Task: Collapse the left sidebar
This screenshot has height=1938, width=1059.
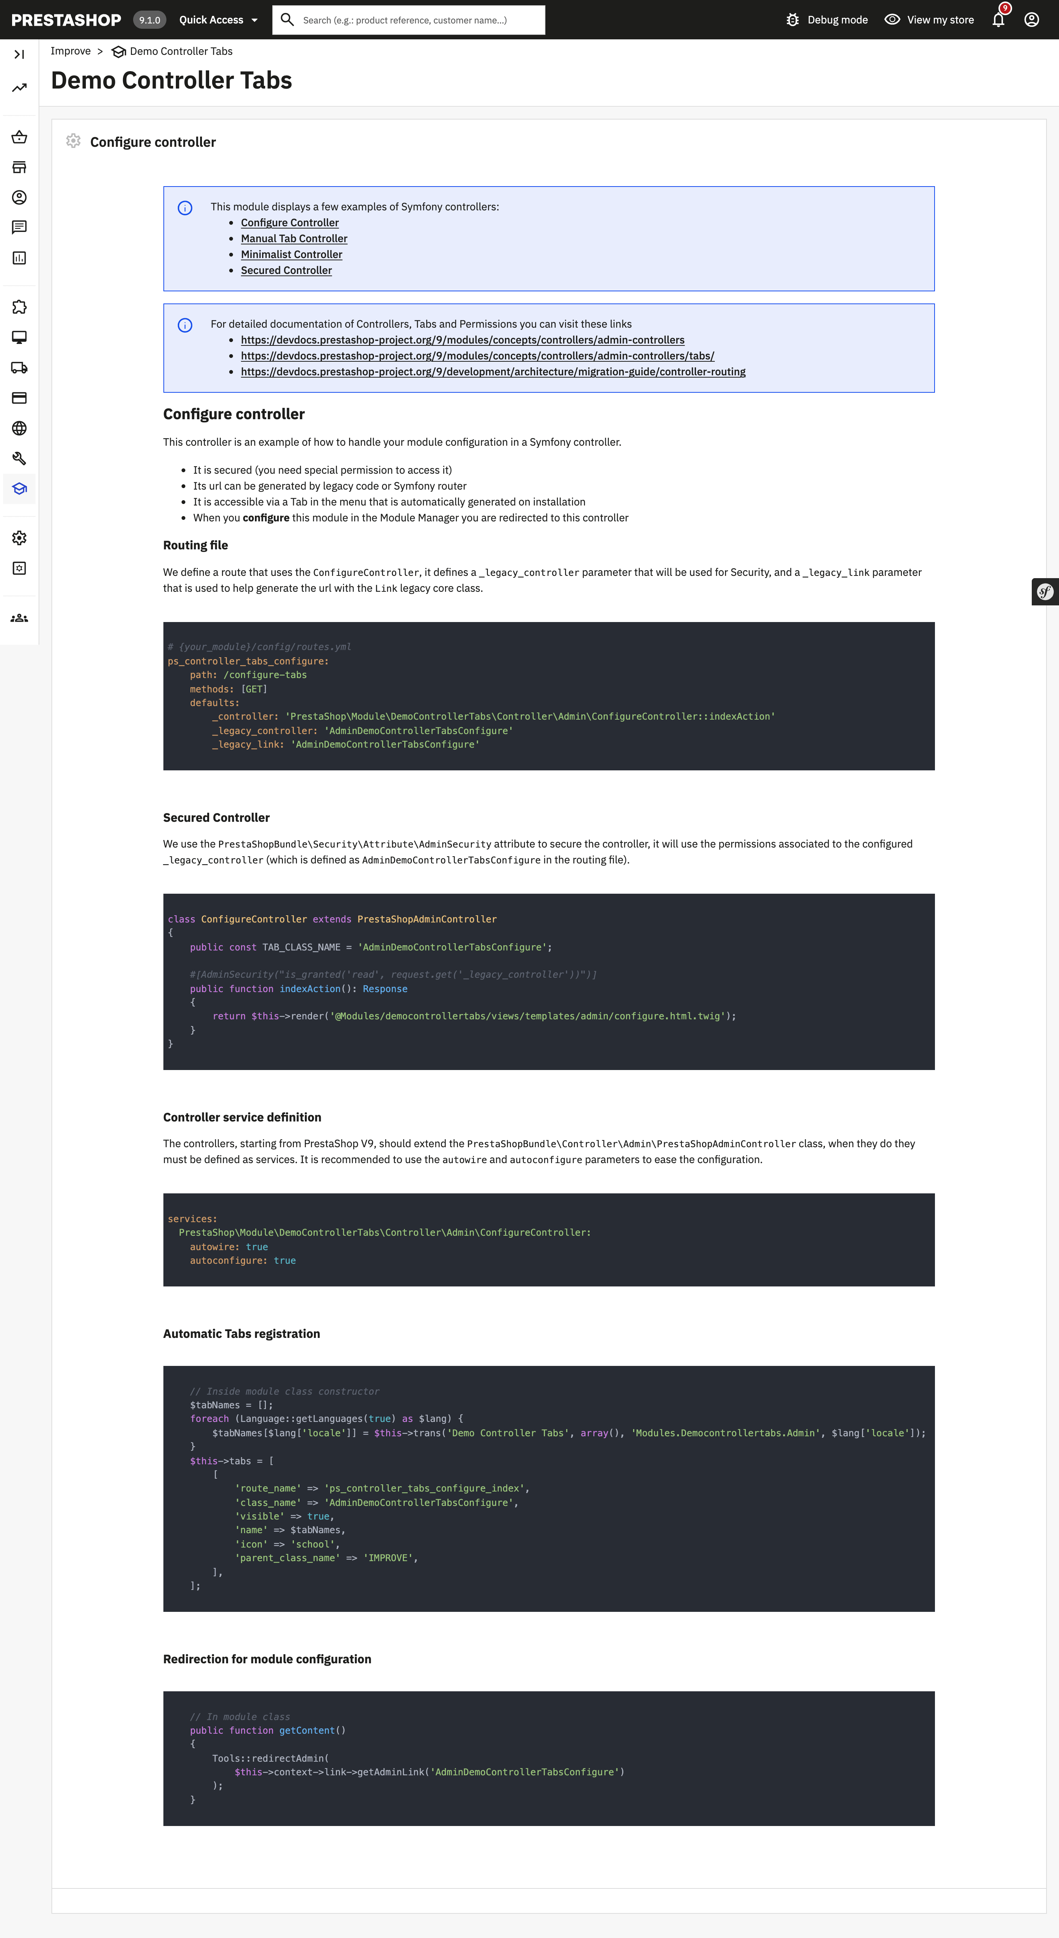Action: tap(20, 53)
